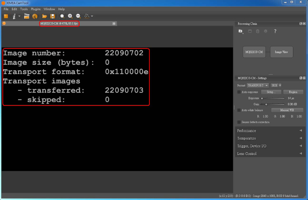Adjust the Gain slider
The height and width of the screenshot is (200, 308).
pyautogui.click(x=273, y=104)
